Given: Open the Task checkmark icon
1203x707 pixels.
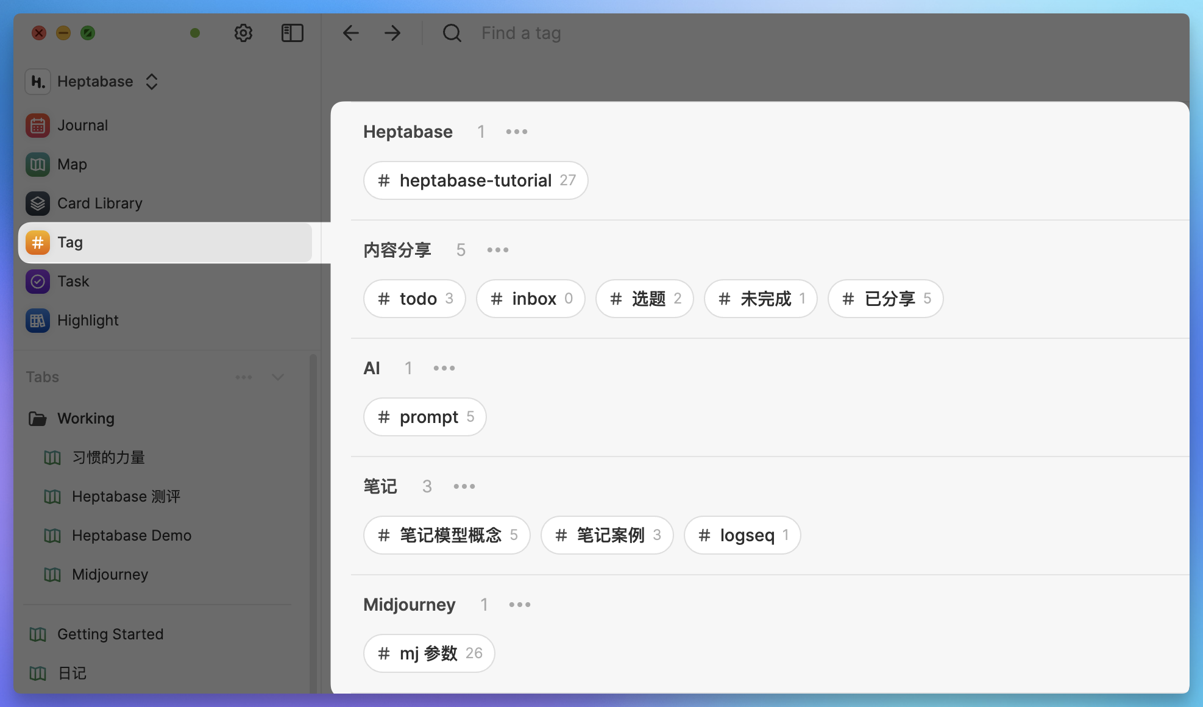Looking at the screenshot, I should tap(38, 282).
